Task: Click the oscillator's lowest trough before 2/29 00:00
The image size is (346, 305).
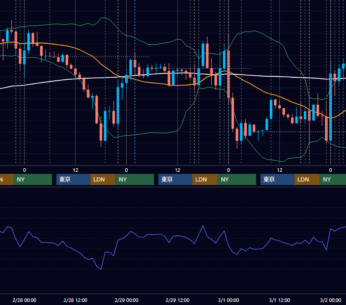Action: 101,269
